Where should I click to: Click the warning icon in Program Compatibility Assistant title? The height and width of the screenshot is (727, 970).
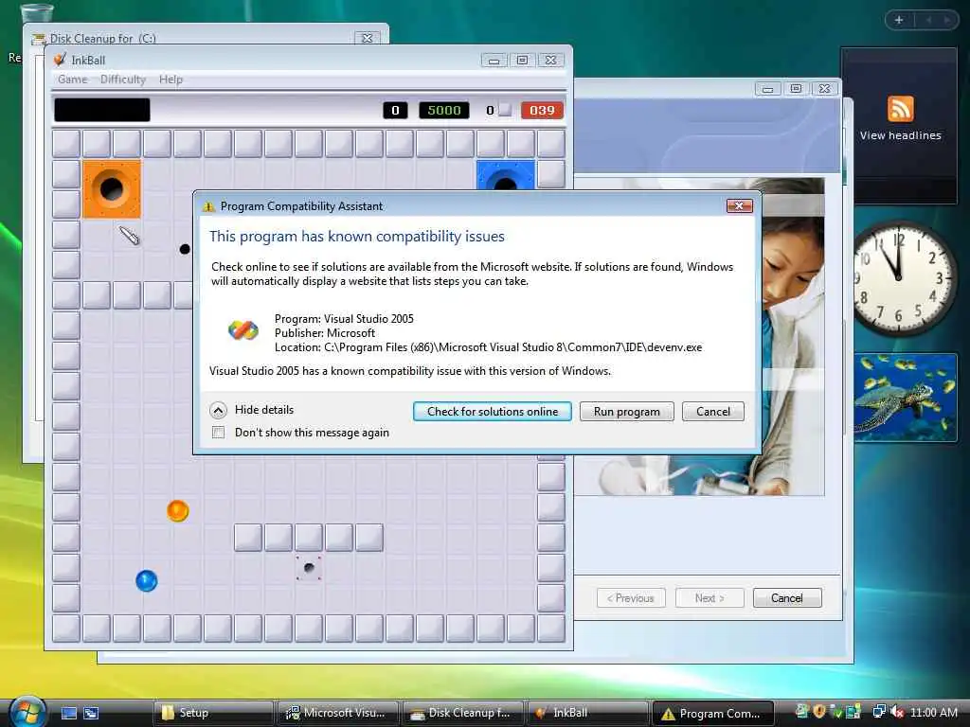208,206
